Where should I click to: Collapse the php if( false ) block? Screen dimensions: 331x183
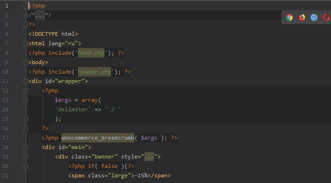[x=26, y=166]
